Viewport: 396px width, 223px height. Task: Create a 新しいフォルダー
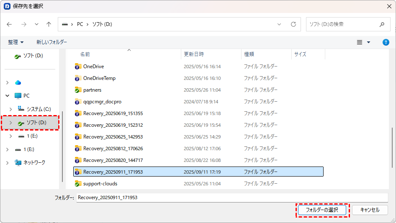point(51,42)
